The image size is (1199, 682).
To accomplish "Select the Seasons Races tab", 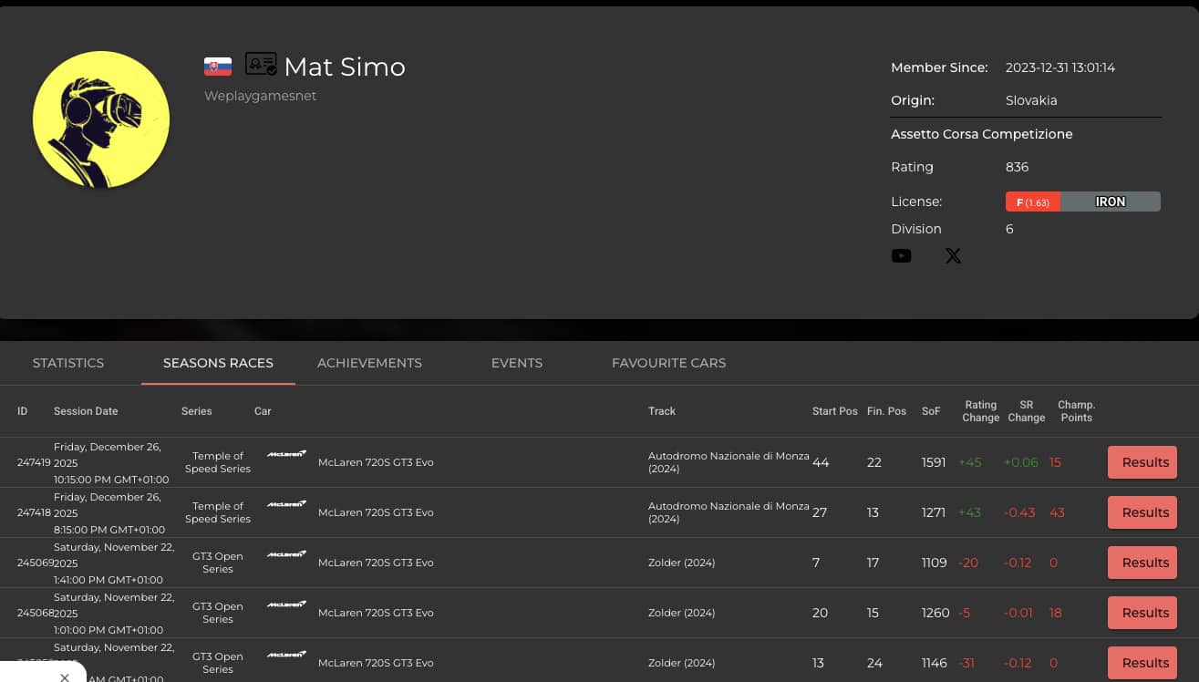I will (218, 363).
